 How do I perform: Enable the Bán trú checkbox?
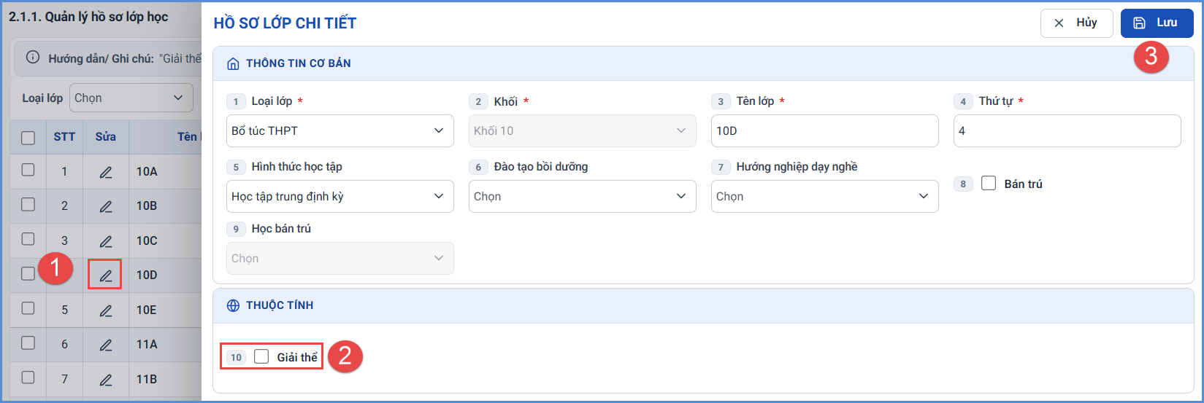989,183
